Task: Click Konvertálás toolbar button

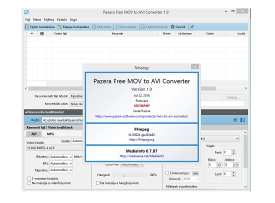Action: (126, 27)
